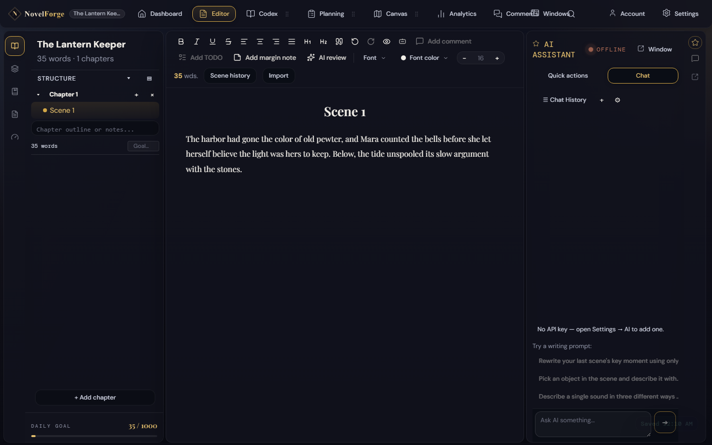Focus the Ask AI something input
The image size is (712, 445).
click(593, 424)
